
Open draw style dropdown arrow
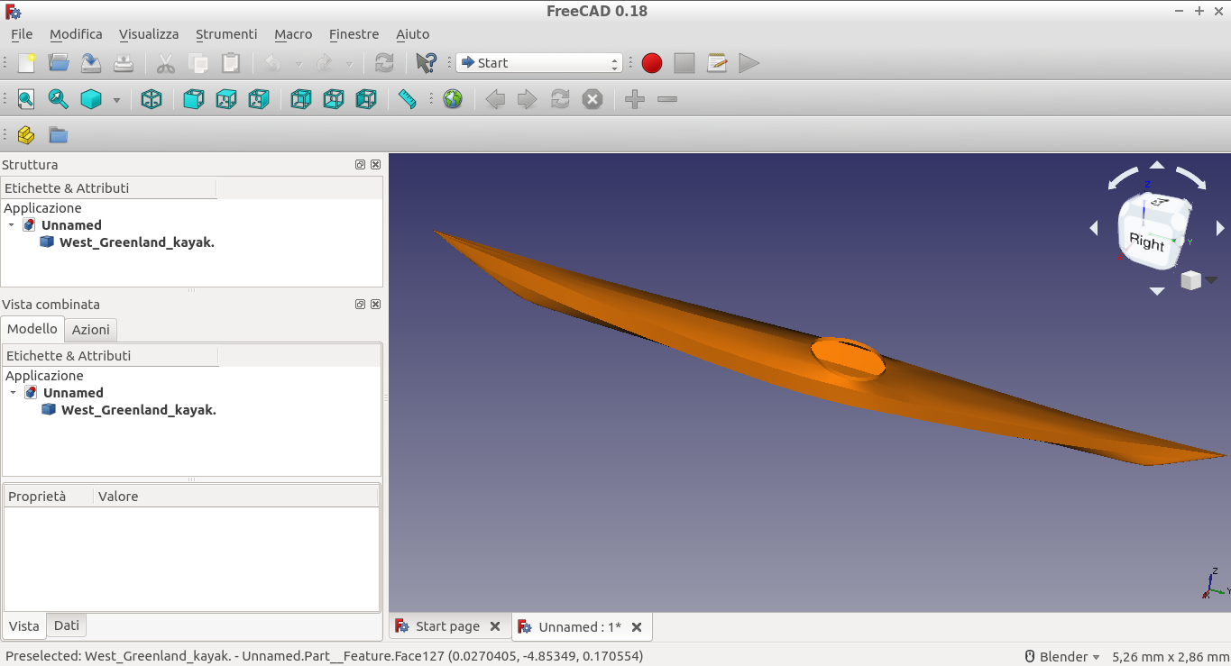[x=116, y=100]
